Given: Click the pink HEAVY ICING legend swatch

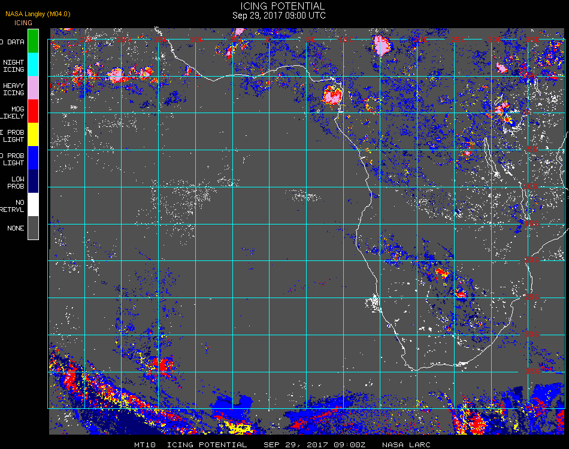Looking at the screenshot, I should (33, 87).
